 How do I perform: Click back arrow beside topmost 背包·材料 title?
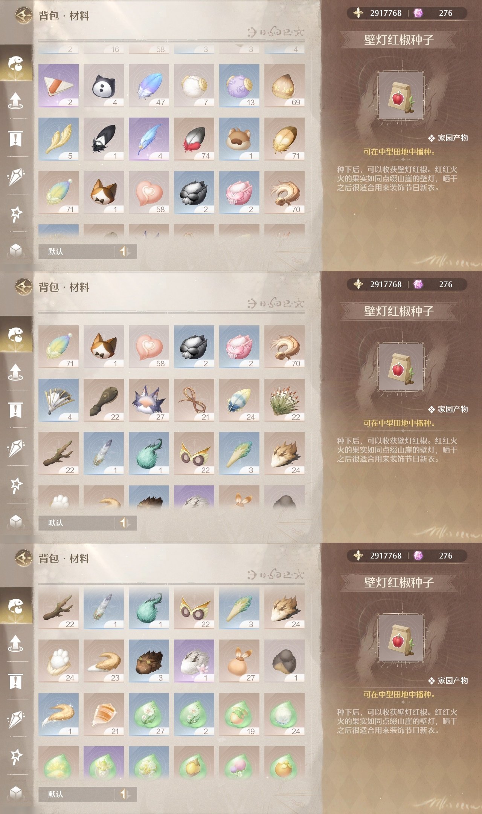coord(23,16)
